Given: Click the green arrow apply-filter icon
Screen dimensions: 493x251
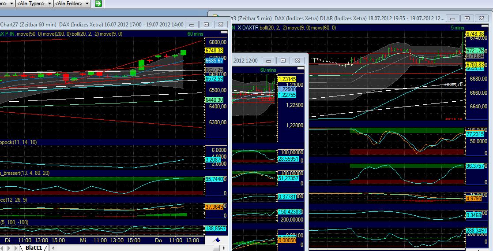Looking at the screenshot, I should pos(98,4).
